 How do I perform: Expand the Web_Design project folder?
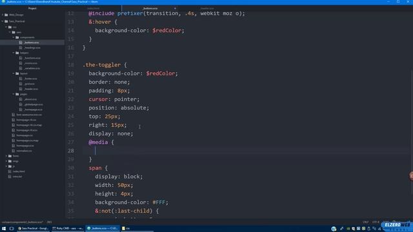click(x=3, y=15)
